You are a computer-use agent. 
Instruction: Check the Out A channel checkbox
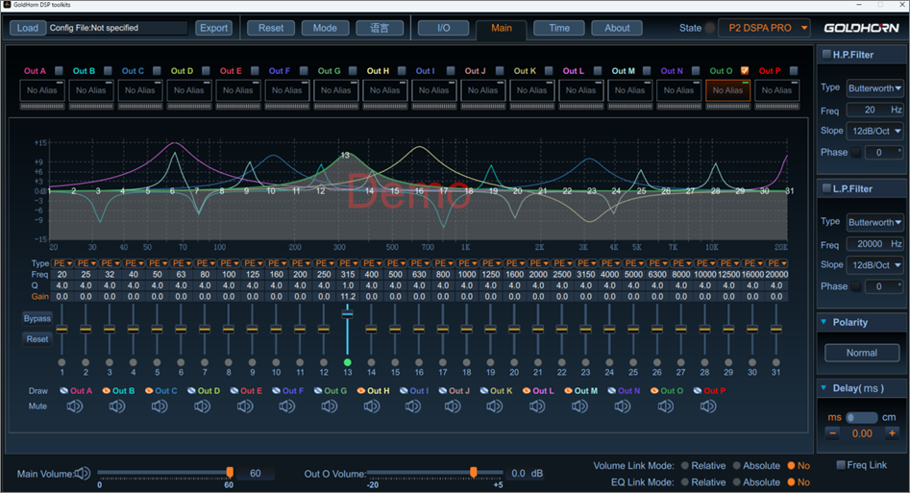click(59, 71)
